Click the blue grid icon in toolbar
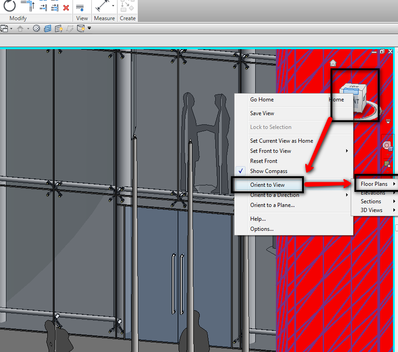Image resolution: width=398 pixels, height=352 pixels. 48,28
